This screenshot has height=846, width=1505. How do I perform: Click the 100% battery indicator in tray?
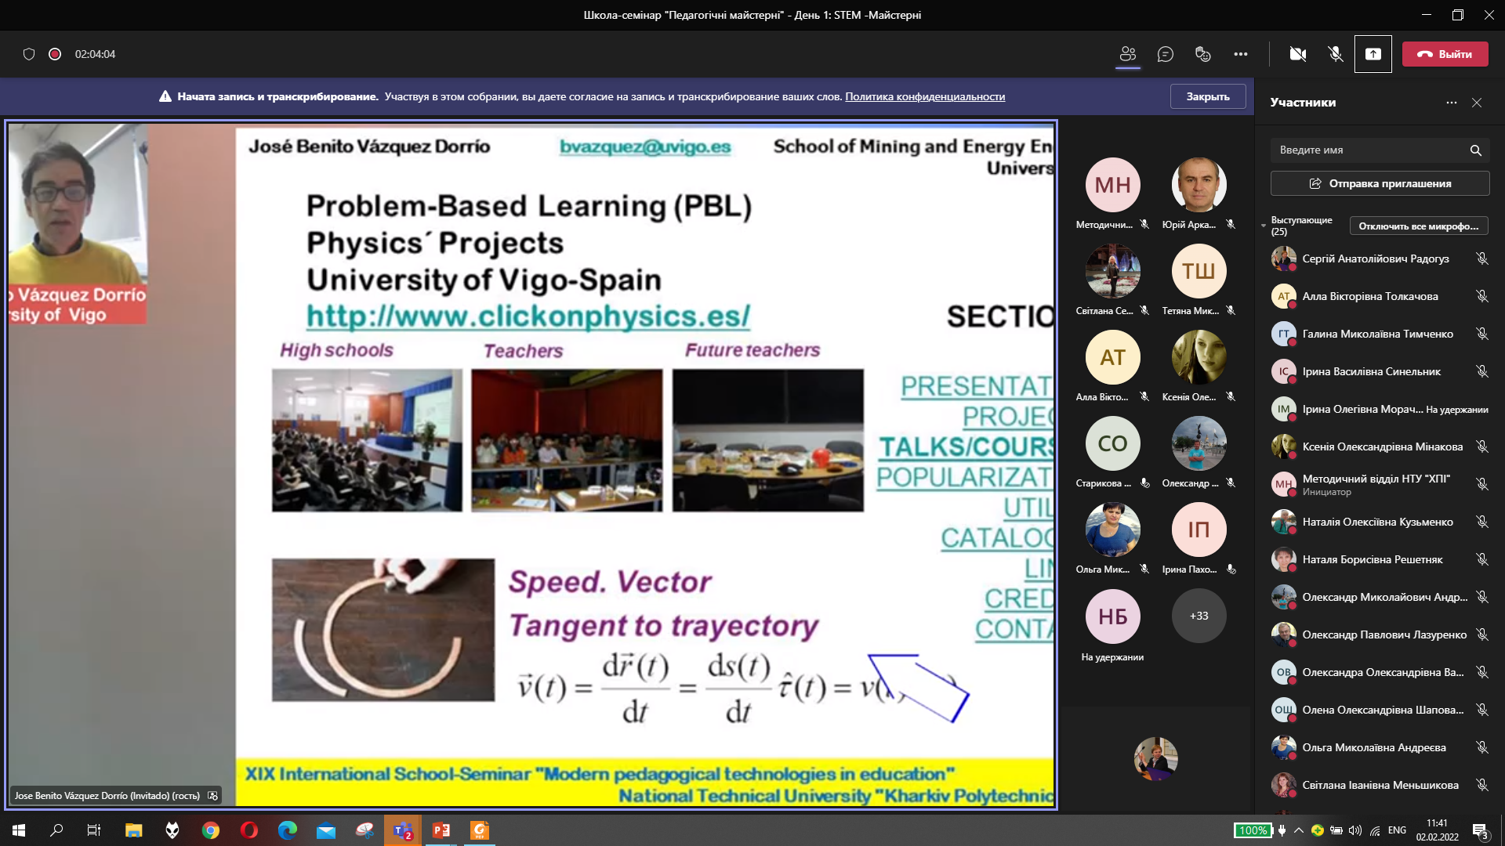point(1253,830)
